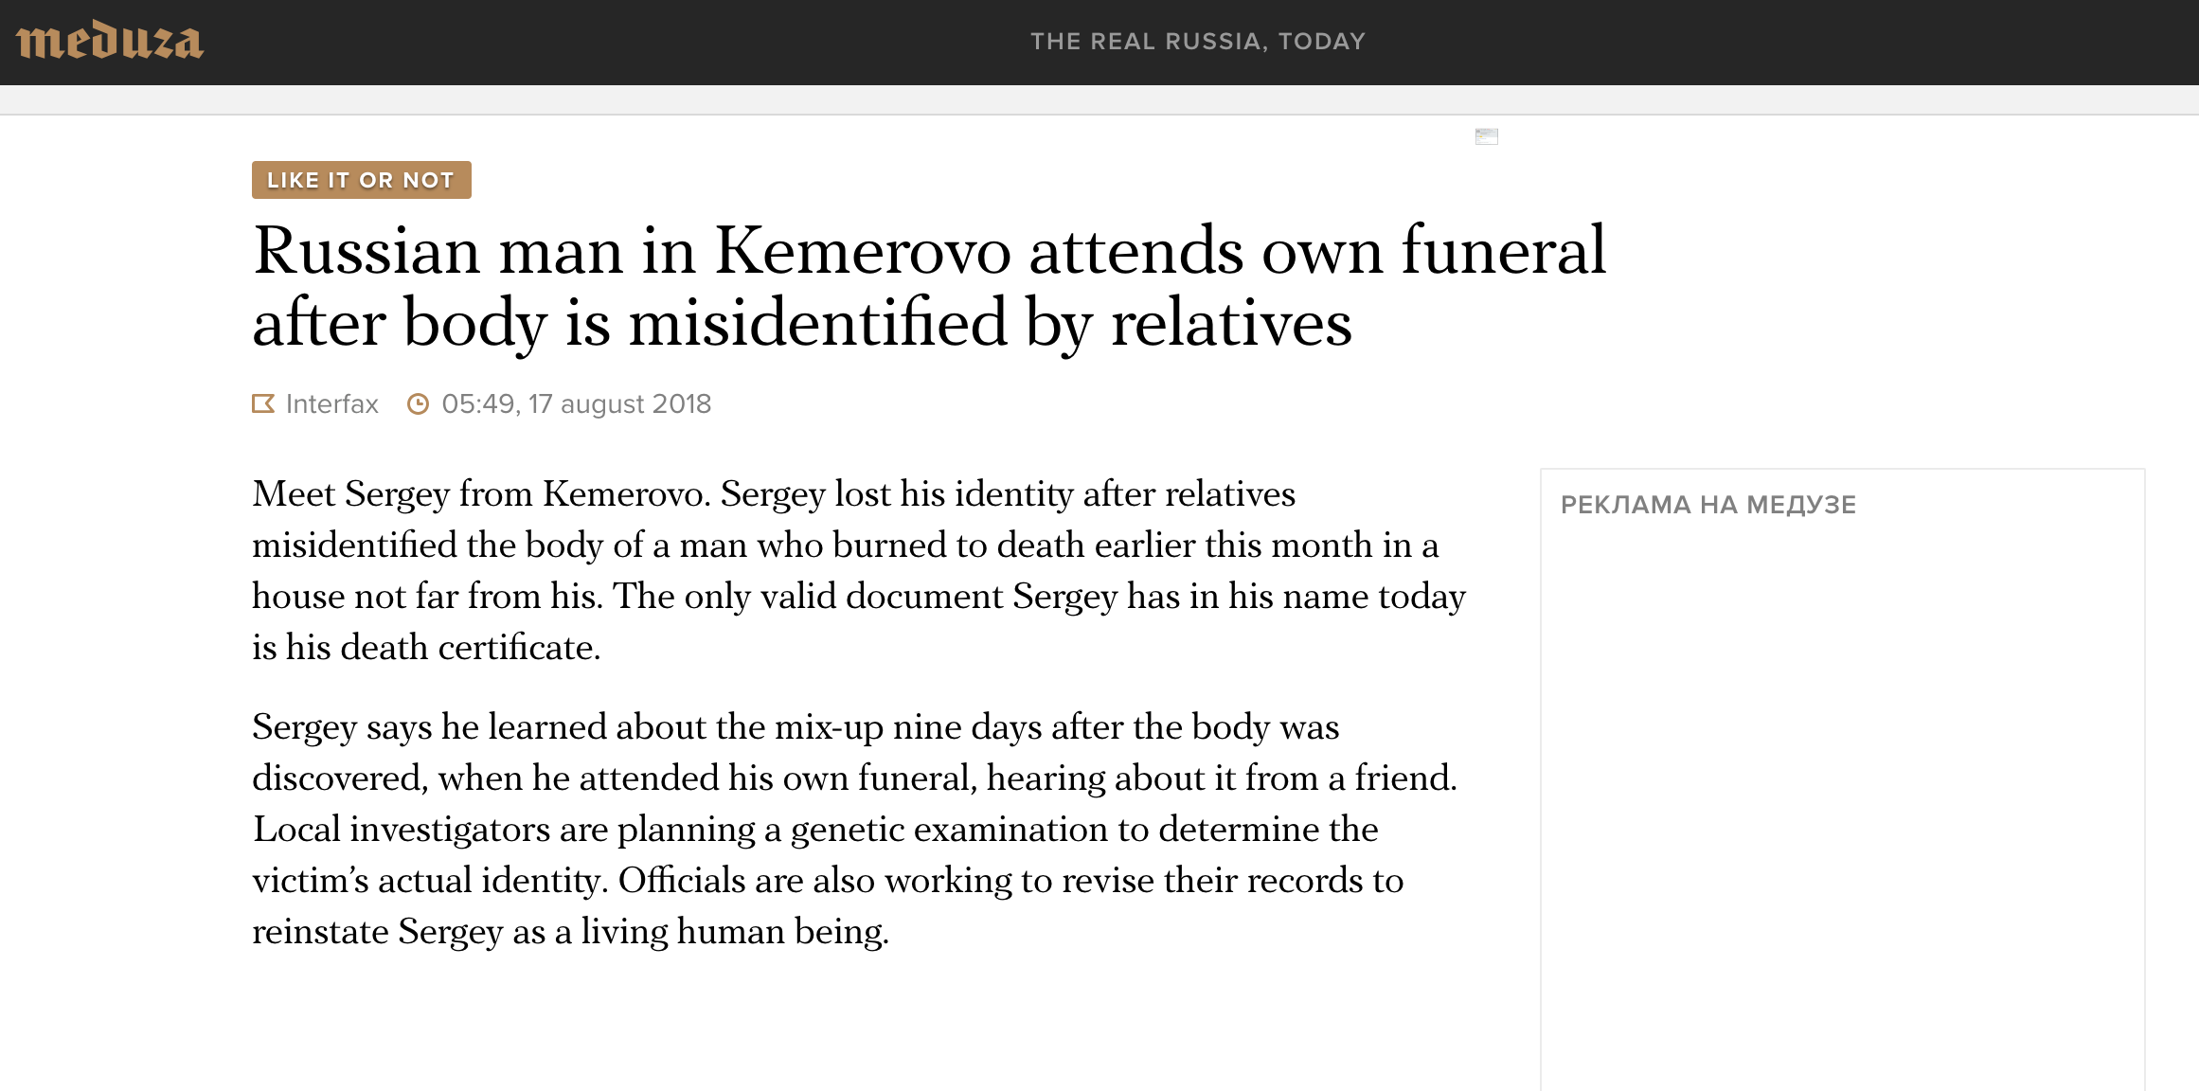This screenshot has width=2199, height=1091.
Task: Click the date portion 17 august 2018
Action: click(x=620, y=403)
